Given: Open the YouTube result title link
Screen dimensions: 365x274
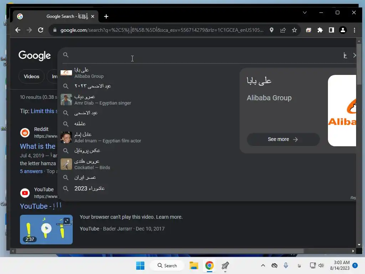Looking at the screenshot, I should [41, 206].
